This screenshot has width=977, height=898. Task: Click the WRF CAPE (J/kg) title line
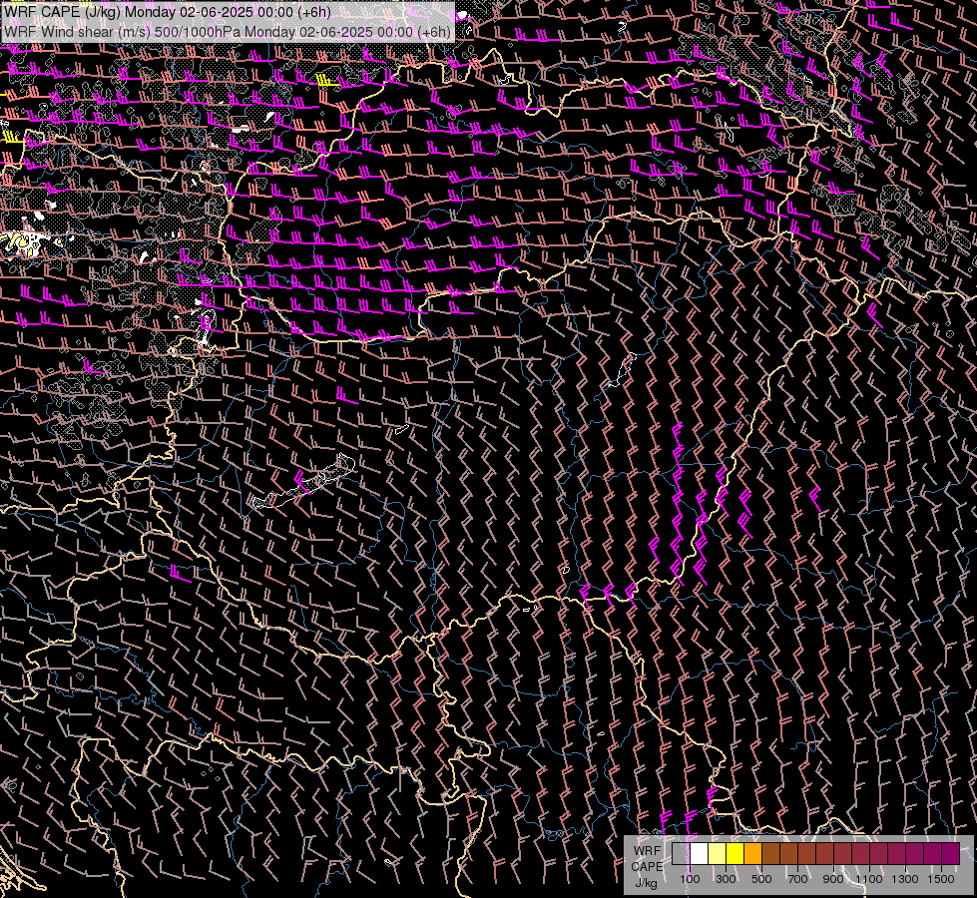(167, 12)
